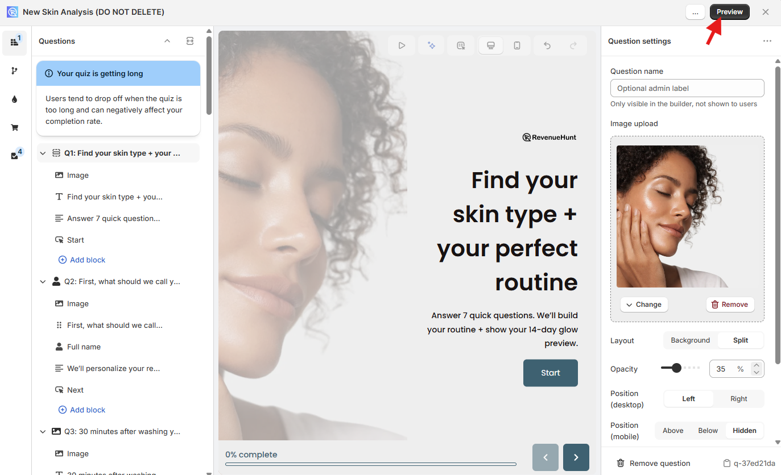Click the collapse-all icon in Questions header
781x475 pixels.
(x=190, y=41)
